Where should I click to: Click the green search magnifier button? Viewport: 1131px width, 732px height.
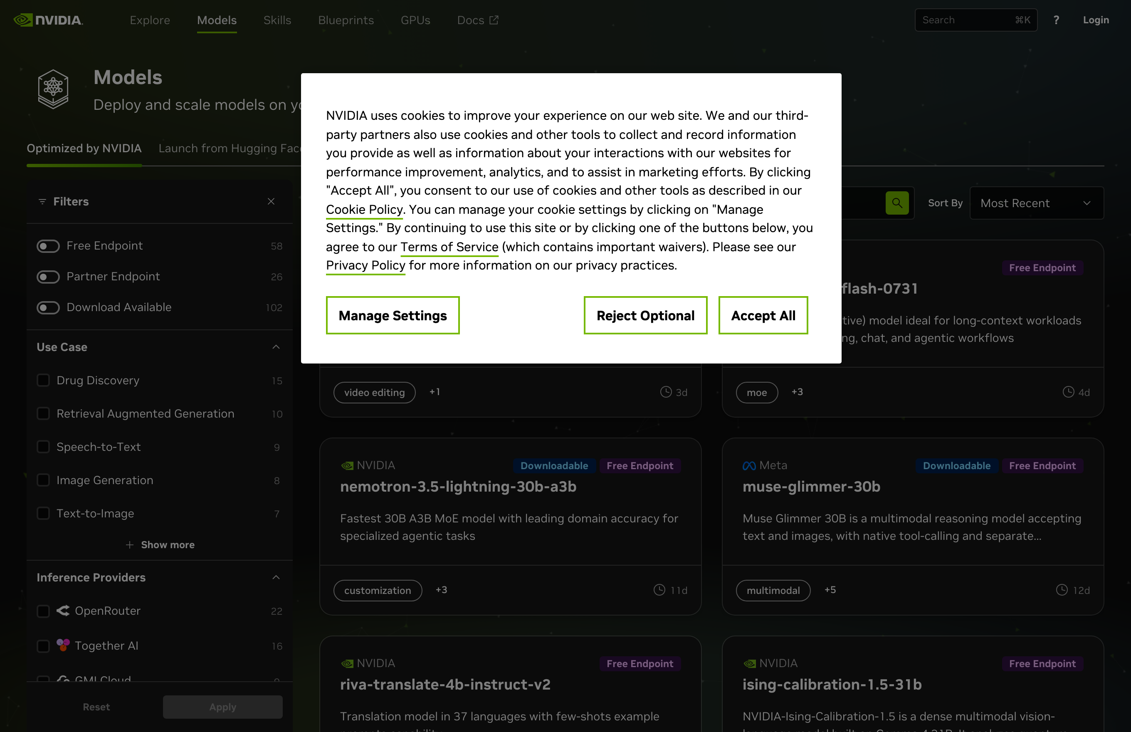click(897, 203)
